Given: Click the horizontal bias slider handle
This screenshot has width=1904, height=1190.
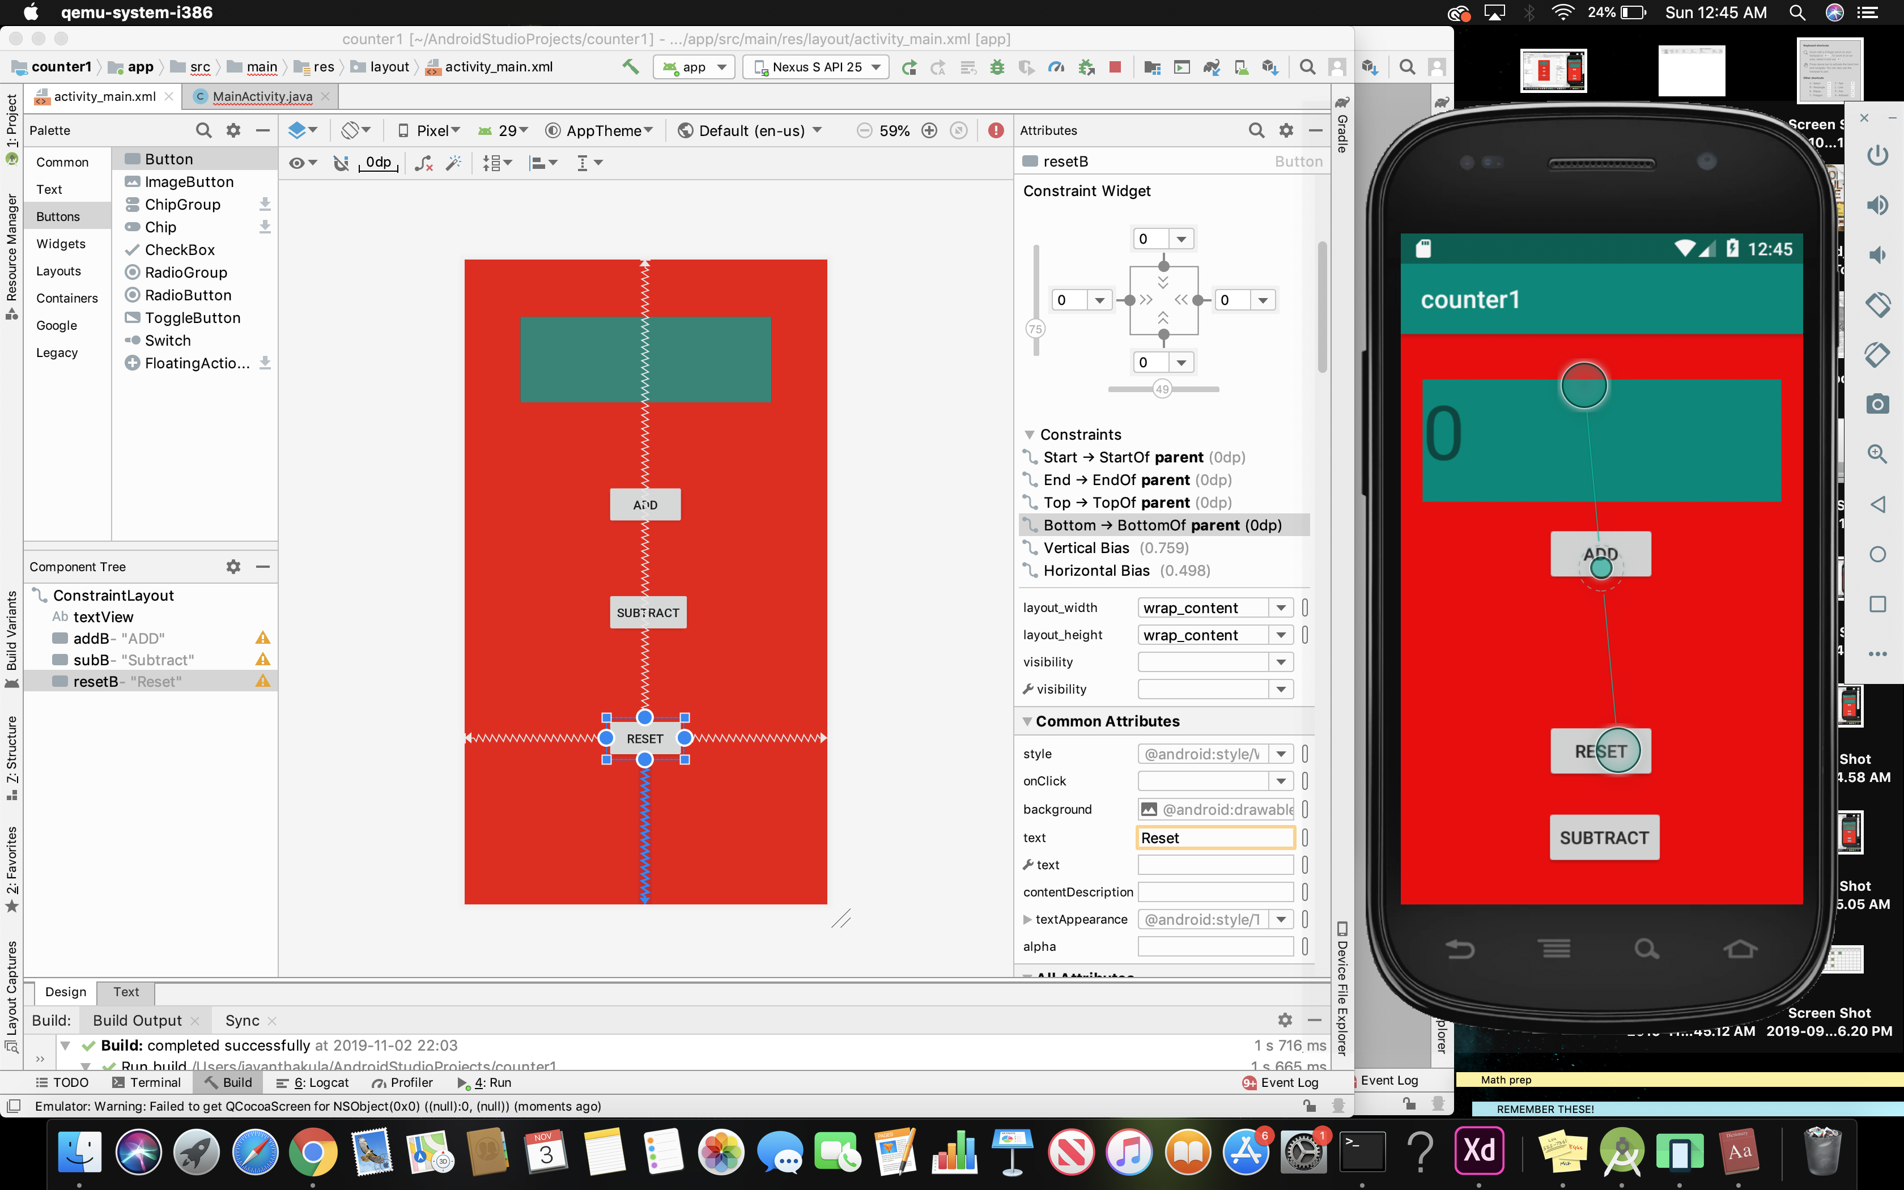Looking at the screenshot, I should click(1162, 389).
